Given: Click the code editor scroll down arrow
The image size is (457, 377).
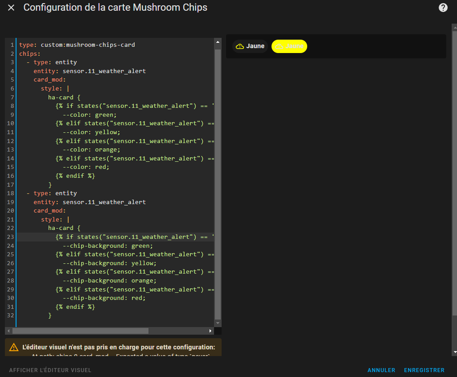Looking at the screenshot, I should 218,323.
